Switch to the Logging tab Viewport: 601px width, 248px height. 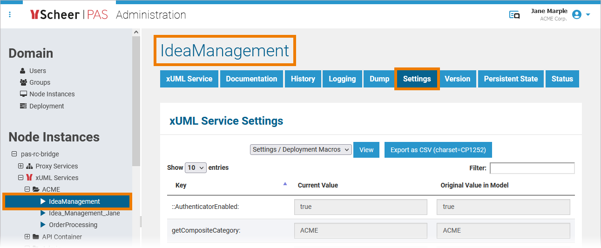tap(342, 79)
